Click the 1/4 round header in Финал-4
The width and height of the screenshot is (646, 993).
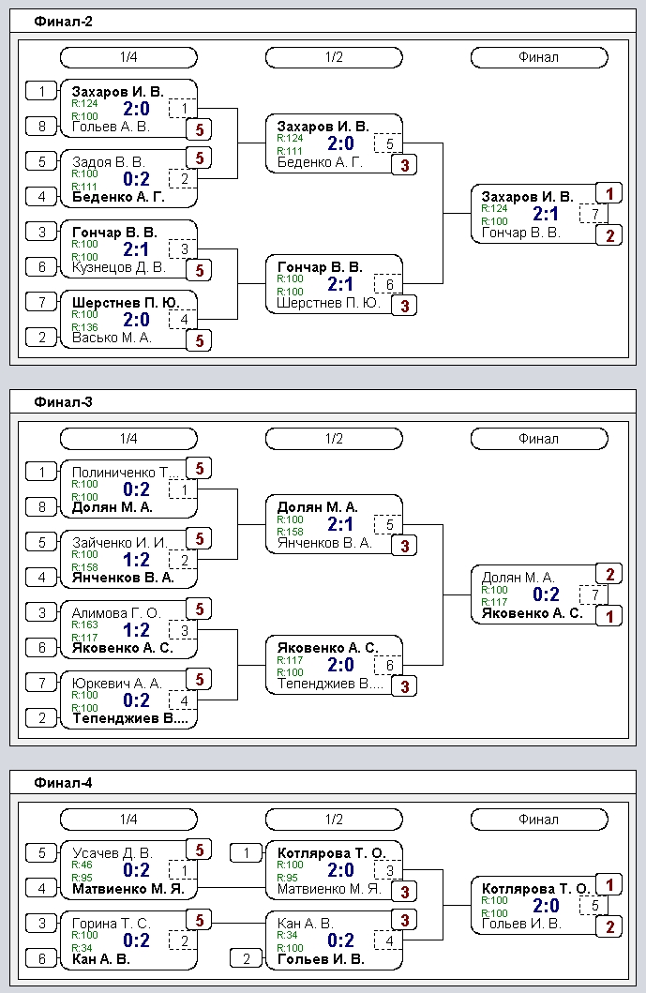[x=128, y=820]
